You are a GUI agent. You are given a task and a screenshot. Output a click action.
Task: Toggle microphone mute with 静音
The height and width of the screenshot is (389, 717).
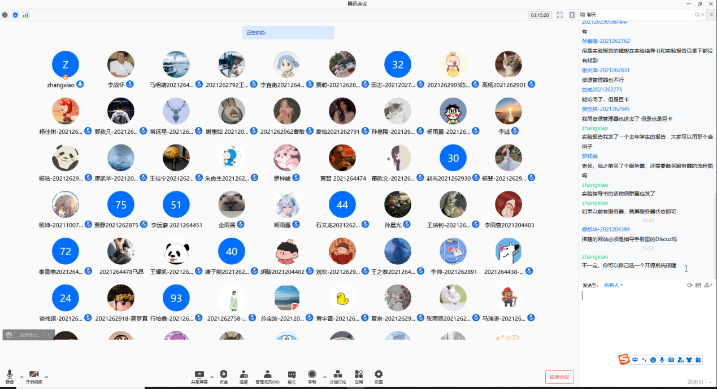(x=10, y=375)
